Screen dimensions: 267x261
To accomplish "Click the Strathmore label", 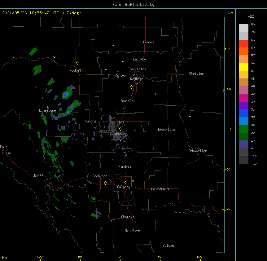I will point(160,188).
